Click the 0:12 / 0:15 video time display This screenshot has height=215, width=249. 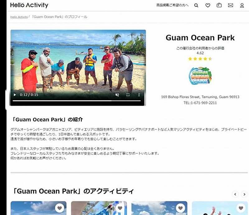click(x=29, y=95)
